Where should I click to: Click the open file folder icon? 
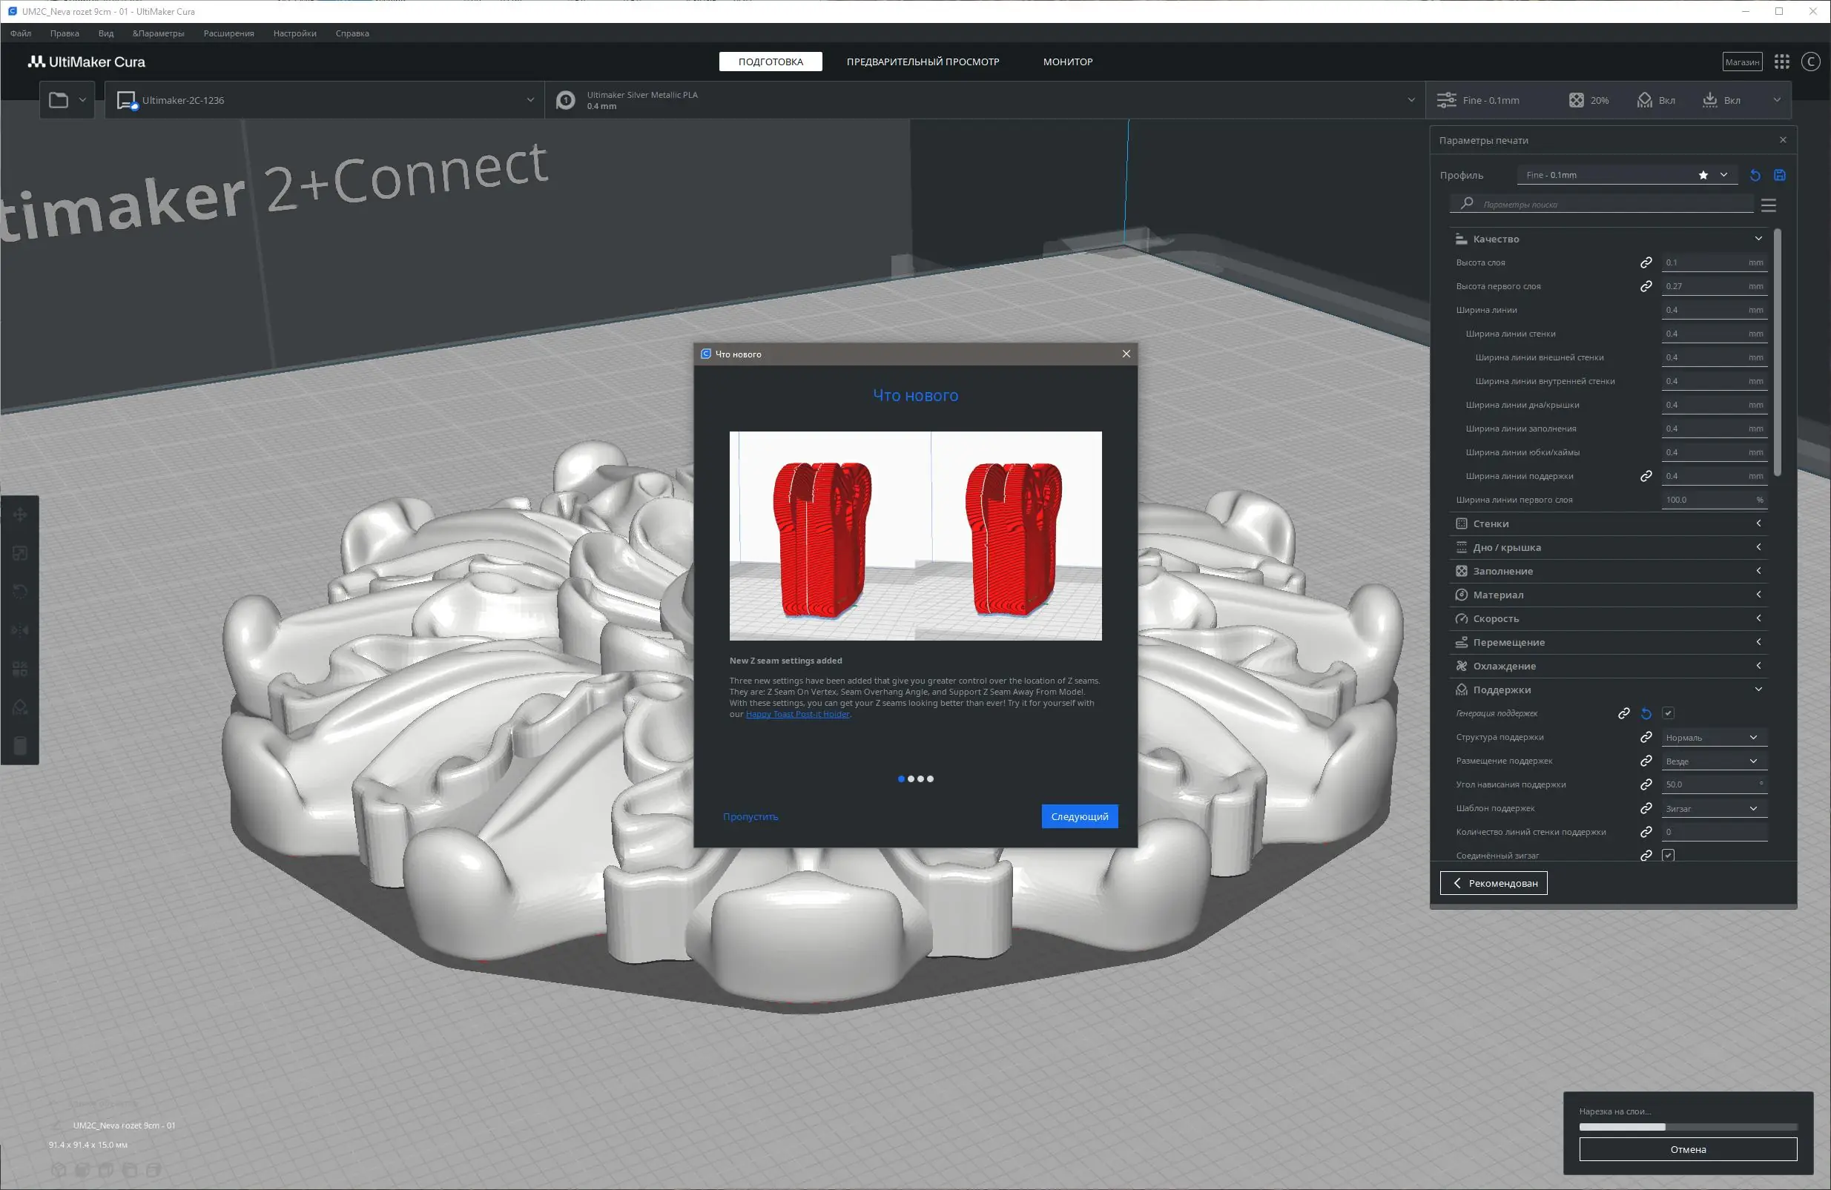tap(59, 100)
